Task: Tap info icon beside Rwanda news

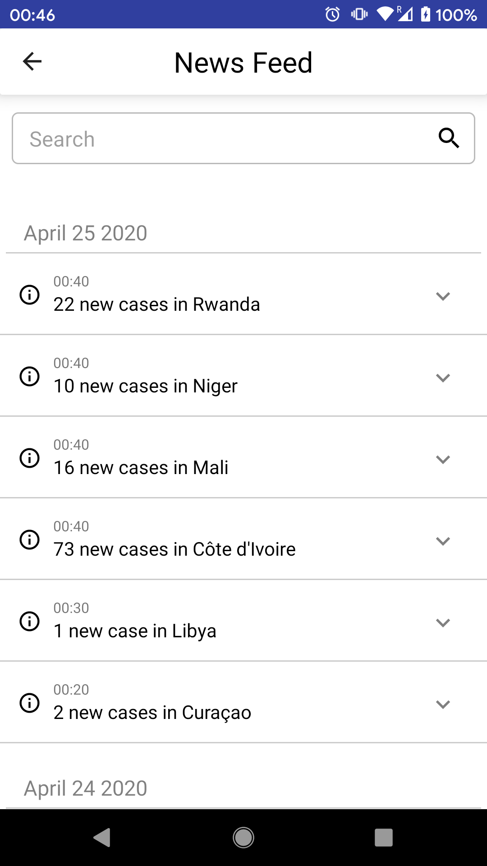Action: click(30, 295)
